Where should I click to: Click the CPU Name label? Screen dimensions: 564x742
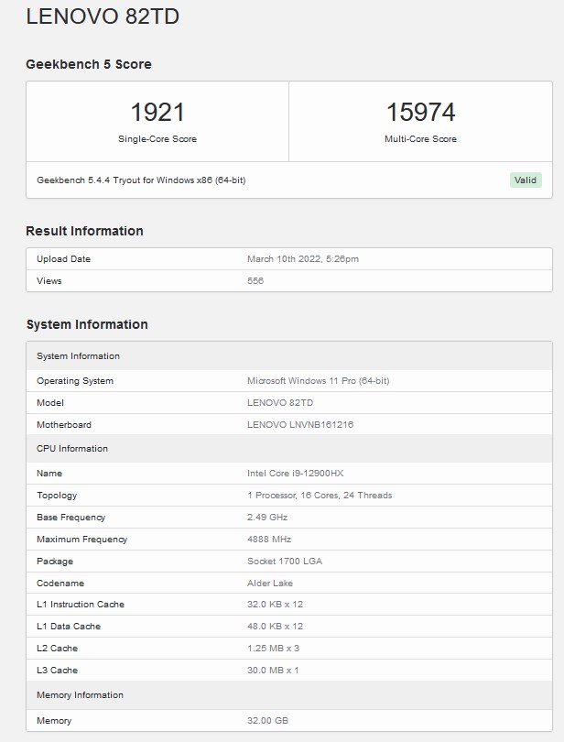(49, 474)
